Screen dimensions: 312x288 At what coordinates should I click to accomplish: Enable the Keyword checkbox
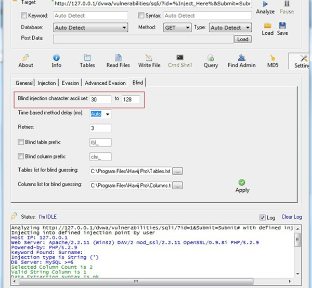(x=23, y=16)
